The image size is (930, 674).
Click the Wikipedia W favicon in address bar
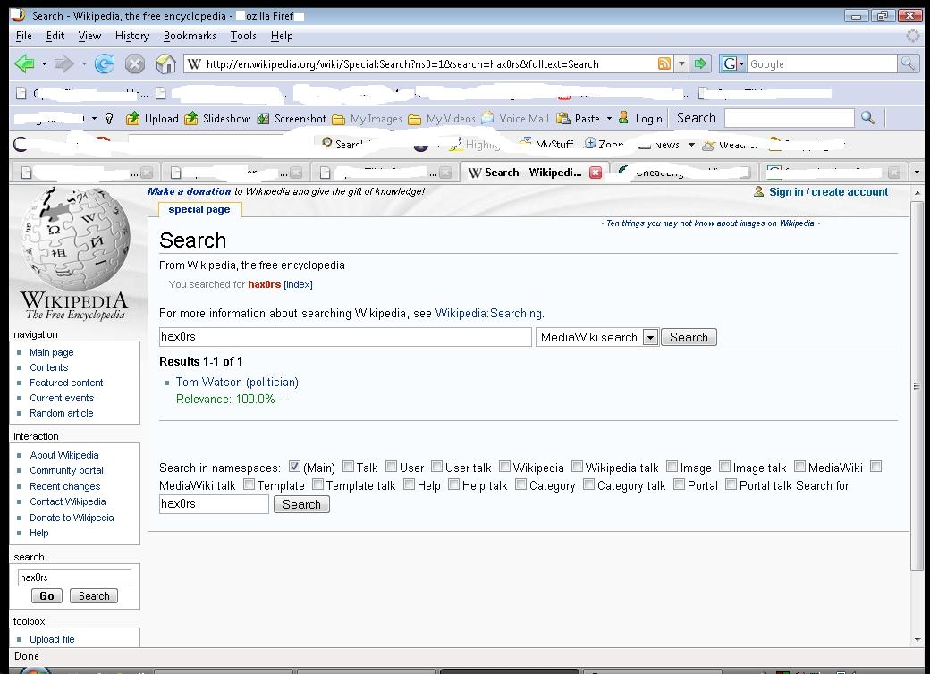[x=195, y=63]
